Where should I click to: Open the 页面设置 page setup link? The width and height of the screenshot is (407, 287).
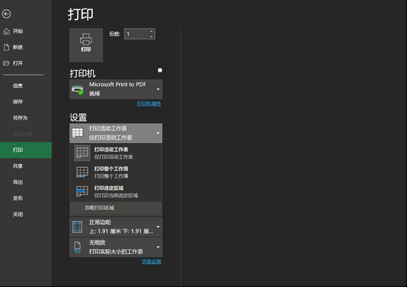point(151,261)
